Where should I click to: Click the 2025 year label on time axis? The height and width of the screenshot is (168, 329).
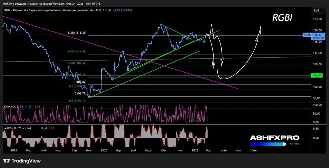tap(104, 150)
